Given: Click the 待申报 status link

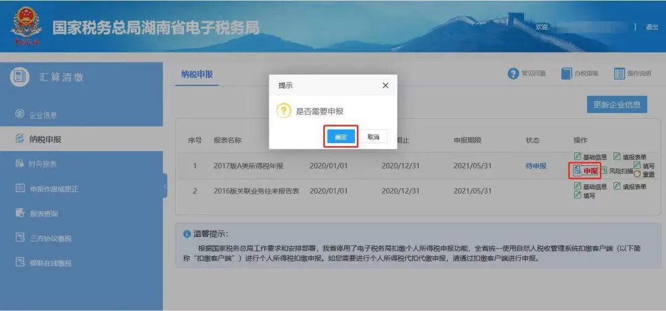Looking at the screenshot, I should pyautogui.click(x=536, y=166).
